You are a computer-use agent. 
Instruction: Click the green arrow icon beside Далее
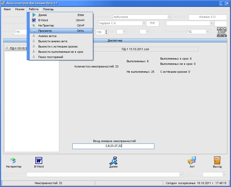(x=34, y=15)
